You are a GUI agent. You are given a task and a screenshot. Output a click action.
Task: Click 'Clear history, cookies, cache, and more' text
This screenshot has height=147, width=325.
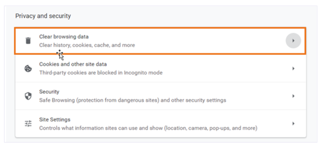(x=87, y=45)
